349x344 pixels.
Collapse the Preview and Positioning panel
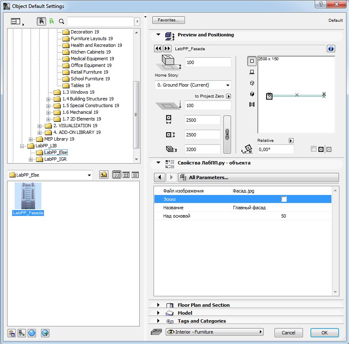pyautogui.click(x=158, y=34)
